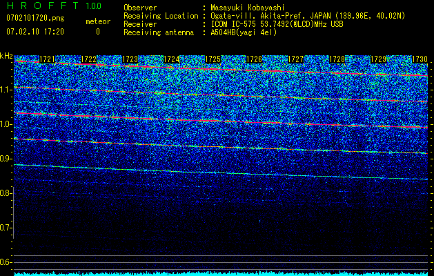Click the 1.0 kHz axis label
Image resolution: width=434 pixels, height=276 pixels.
[6, 124]
